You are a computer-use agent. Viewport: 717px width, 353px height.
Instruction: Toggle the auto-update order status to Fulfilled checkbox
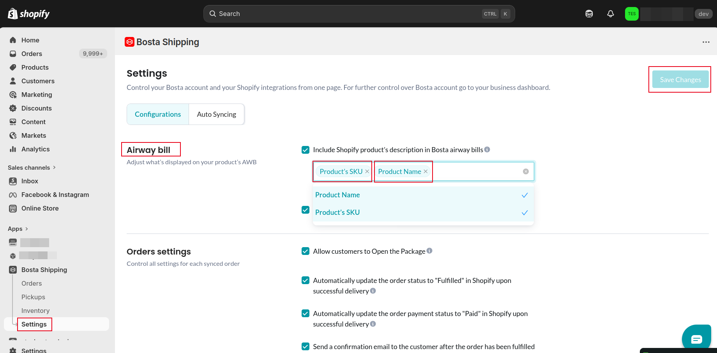(306, 280)
